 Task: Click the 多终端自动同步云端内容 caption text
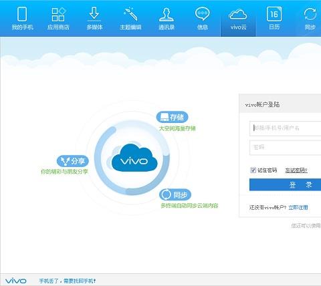pyautogui.click(x=189, y=205)
